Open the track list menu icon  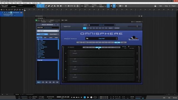[1, 10]
